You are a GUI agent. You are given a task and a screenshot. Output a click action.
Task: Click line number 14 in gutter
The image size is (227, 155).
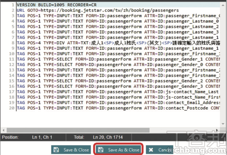pyautogui.click(x=12, y=75)
